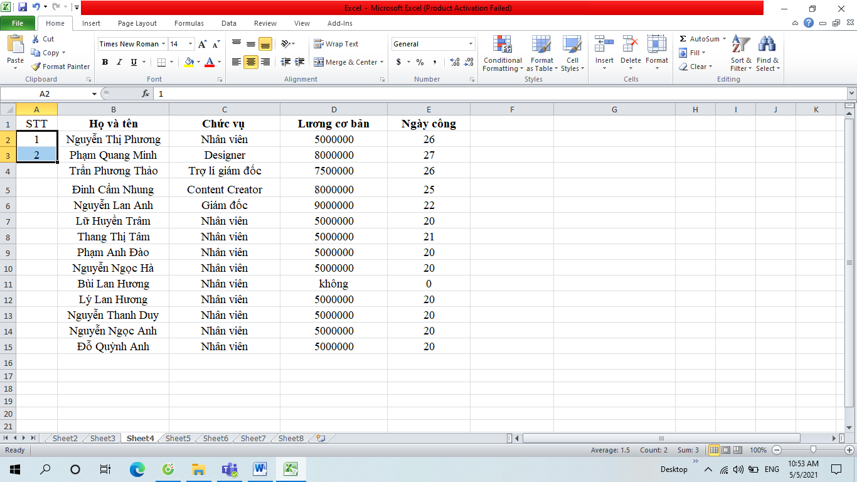Viewport: 857px width, 482px height.
Task: Shrink font size with smaller A icon
Action: [x=216, y=44]
